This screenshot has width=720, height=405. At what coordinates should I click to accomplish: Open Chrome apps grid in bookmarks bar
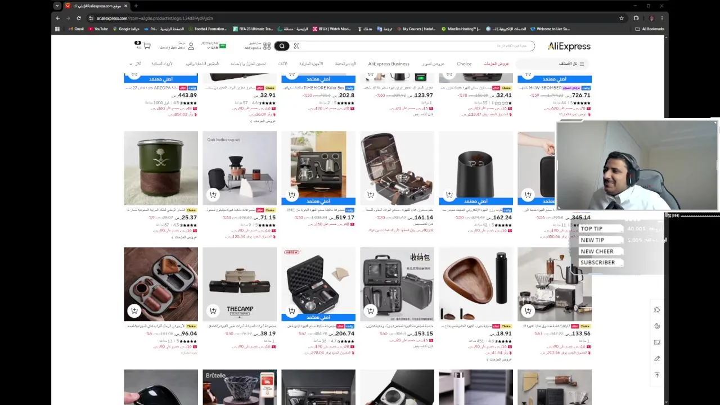click(57, 29)
